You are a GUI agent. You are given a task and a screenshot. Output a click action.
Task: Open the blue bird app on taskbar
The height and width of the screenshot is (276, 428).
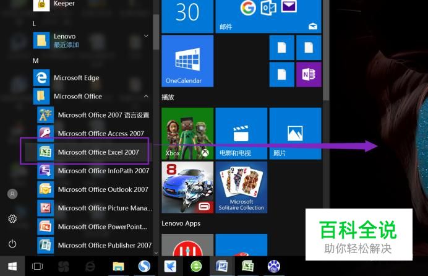170,266
